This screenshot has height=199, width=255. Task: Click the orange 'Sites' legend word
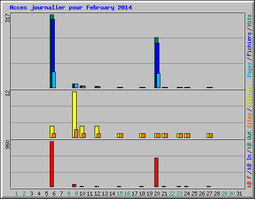pos(249,120)
